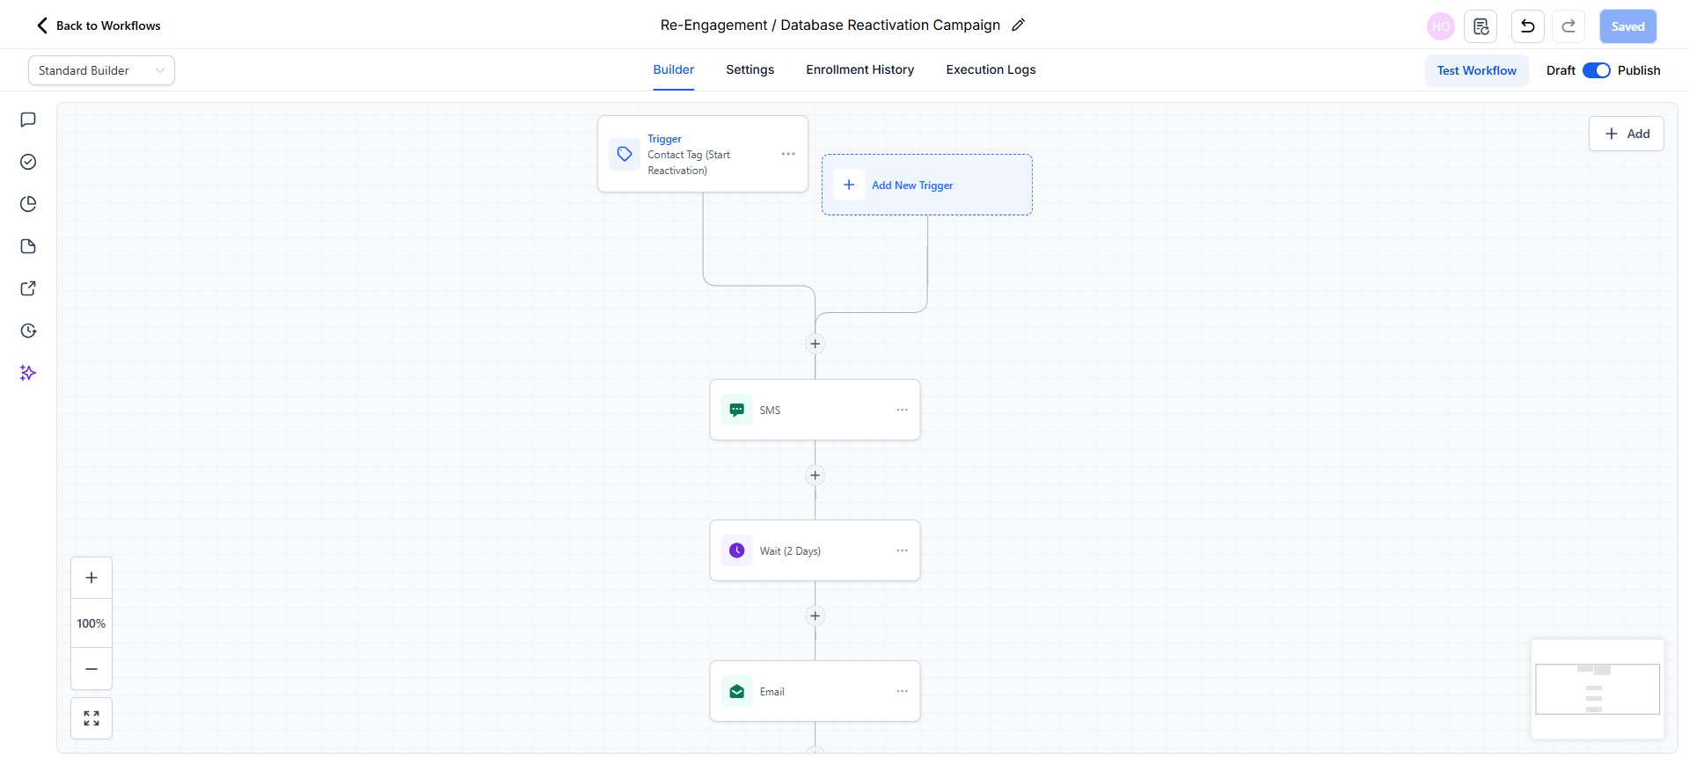The width and height of the screenshot is (1689, 764).
Task: Add a step between Wait and Email
Action: [x=815, y=616]
